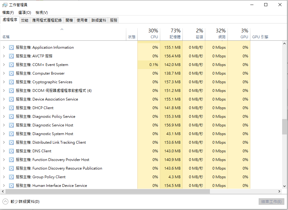Switch to the 詳細資料 tab
This screenshot has height=210, width=288.
coord(99,20)
